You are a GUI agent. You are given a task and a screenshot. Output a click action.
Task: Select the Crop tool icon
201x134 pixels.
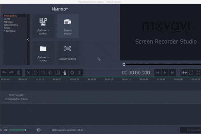[43, 73]
